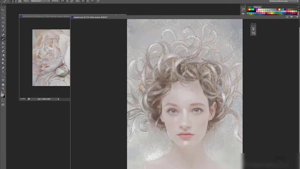Open the flow slider arrow
The height and width of the screenshot is (169, 300).
click(88, 1)
